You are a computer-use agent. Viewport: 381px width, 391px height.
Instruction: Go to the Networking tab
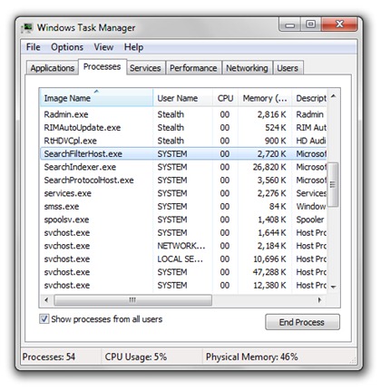[x=247, y=68]
